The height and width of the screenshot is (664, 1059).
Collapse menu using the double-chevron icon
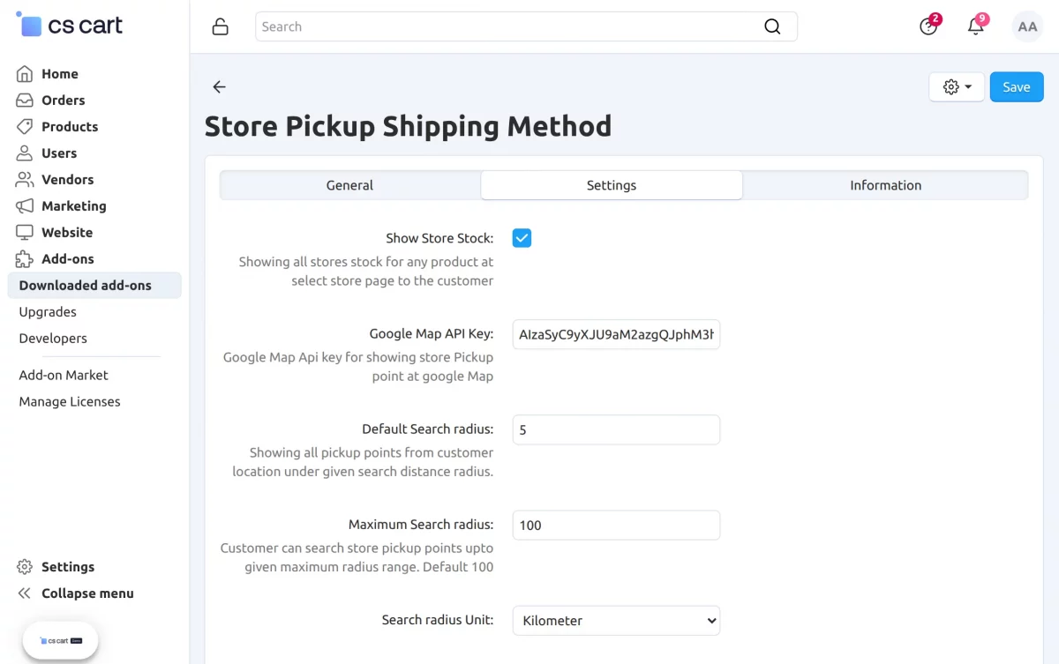(x=25, y=593)
